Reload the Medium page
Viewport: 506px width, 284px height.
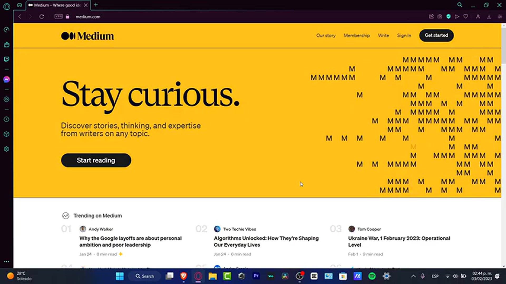(x=41, y=17)
